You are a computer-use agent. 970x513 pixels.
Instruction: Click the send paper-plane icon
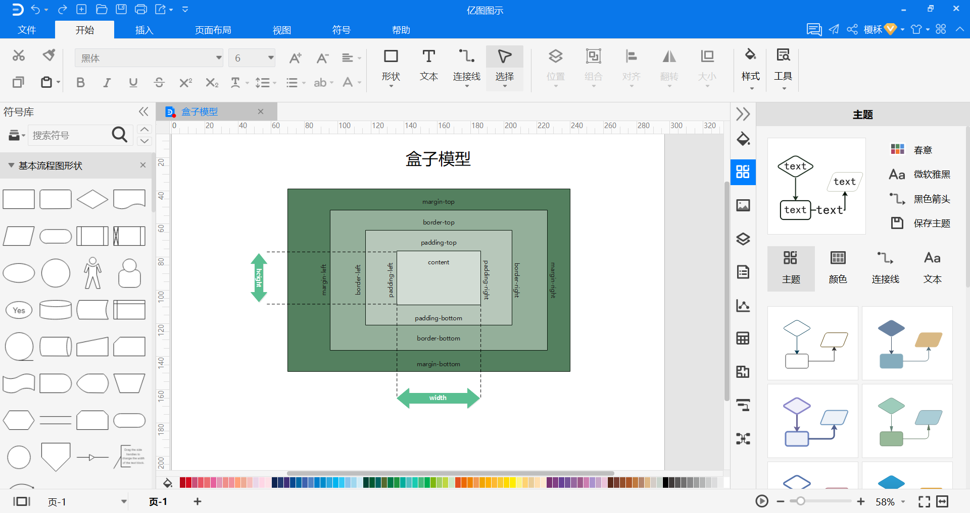pos(834,29)
